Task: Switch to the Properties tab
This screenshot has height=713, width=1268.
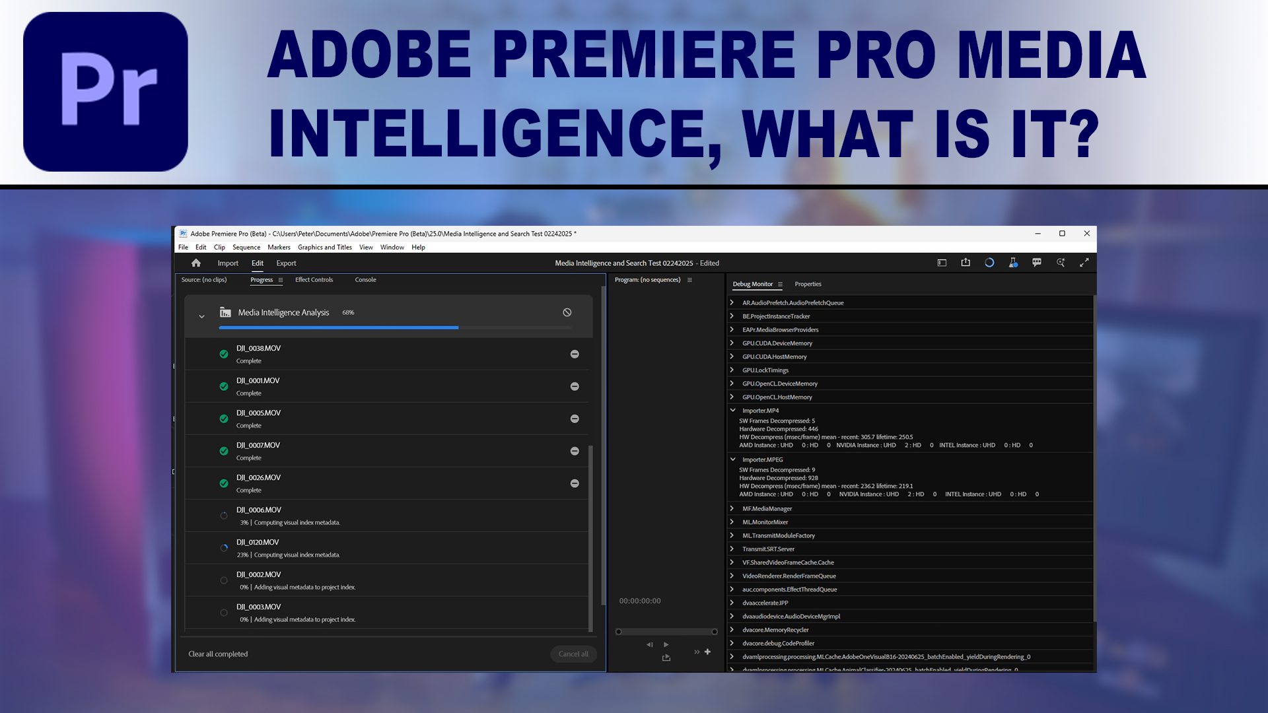Action: (x=808, y=284)
